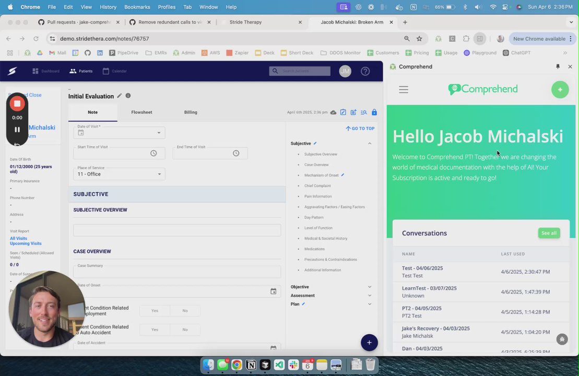Switch to the Flowsheet tab
Viewport: 579px width, 376px height.
[141, 112]
